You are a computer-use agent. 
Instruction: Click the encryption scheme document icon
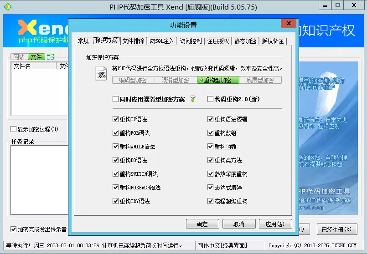click(101, 74)
